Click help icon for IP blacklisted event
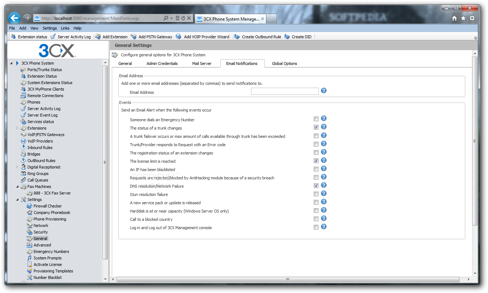 click(x=324, y=168)
